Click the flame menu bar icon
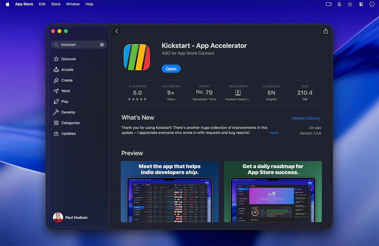Image resolution: width=379 pixels, height=246 pixels. coord(339,4)
